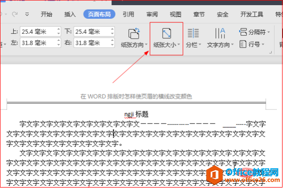Click the page header text area

tap(136, 96)
